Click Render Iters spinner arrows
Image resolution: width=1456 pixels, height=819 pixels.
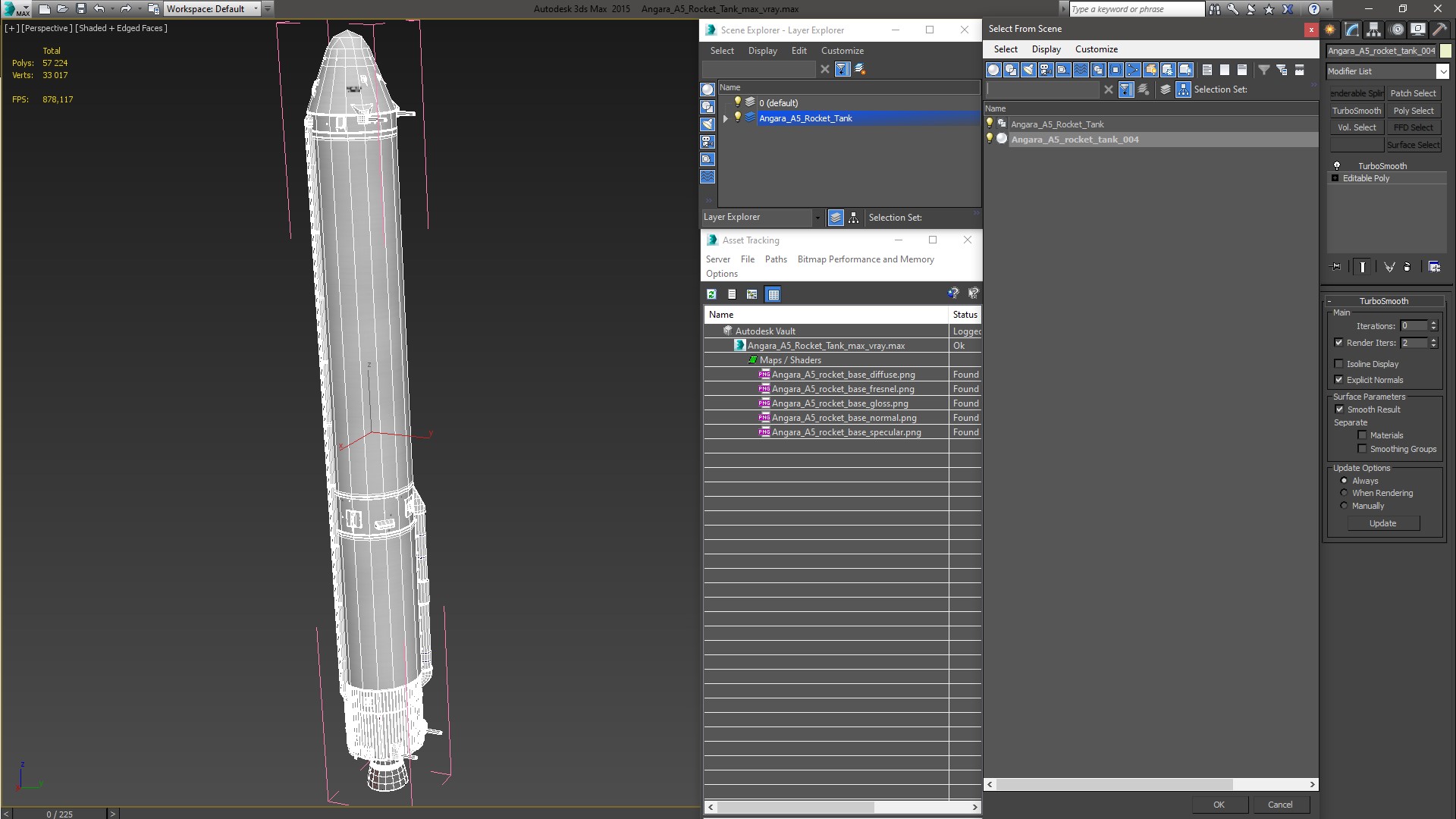(x=1433, y=343)
